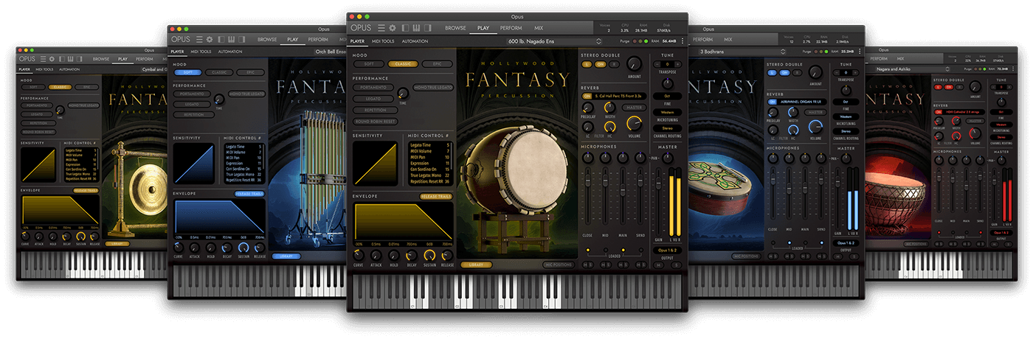Adjust the Envelope Hold knob in front window
This screenshot has height=339, width=1033.
(x=394, y=255)
